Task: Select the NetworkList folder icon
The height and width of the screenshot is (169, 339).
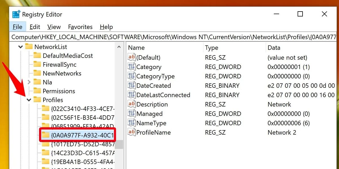Action: (x=29, y=46)
